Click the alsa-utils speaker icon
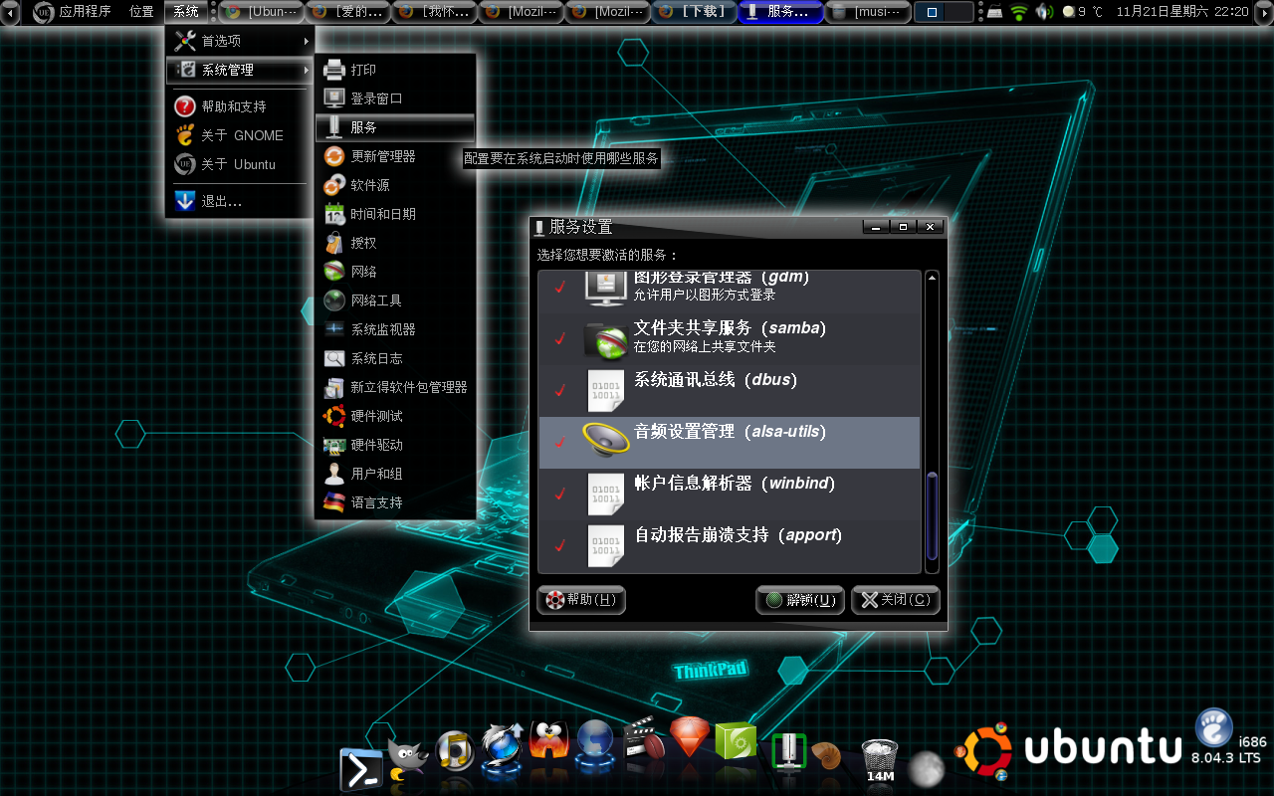The width and height of the screenshot is (1274, 796). click(x=605, y=442)
